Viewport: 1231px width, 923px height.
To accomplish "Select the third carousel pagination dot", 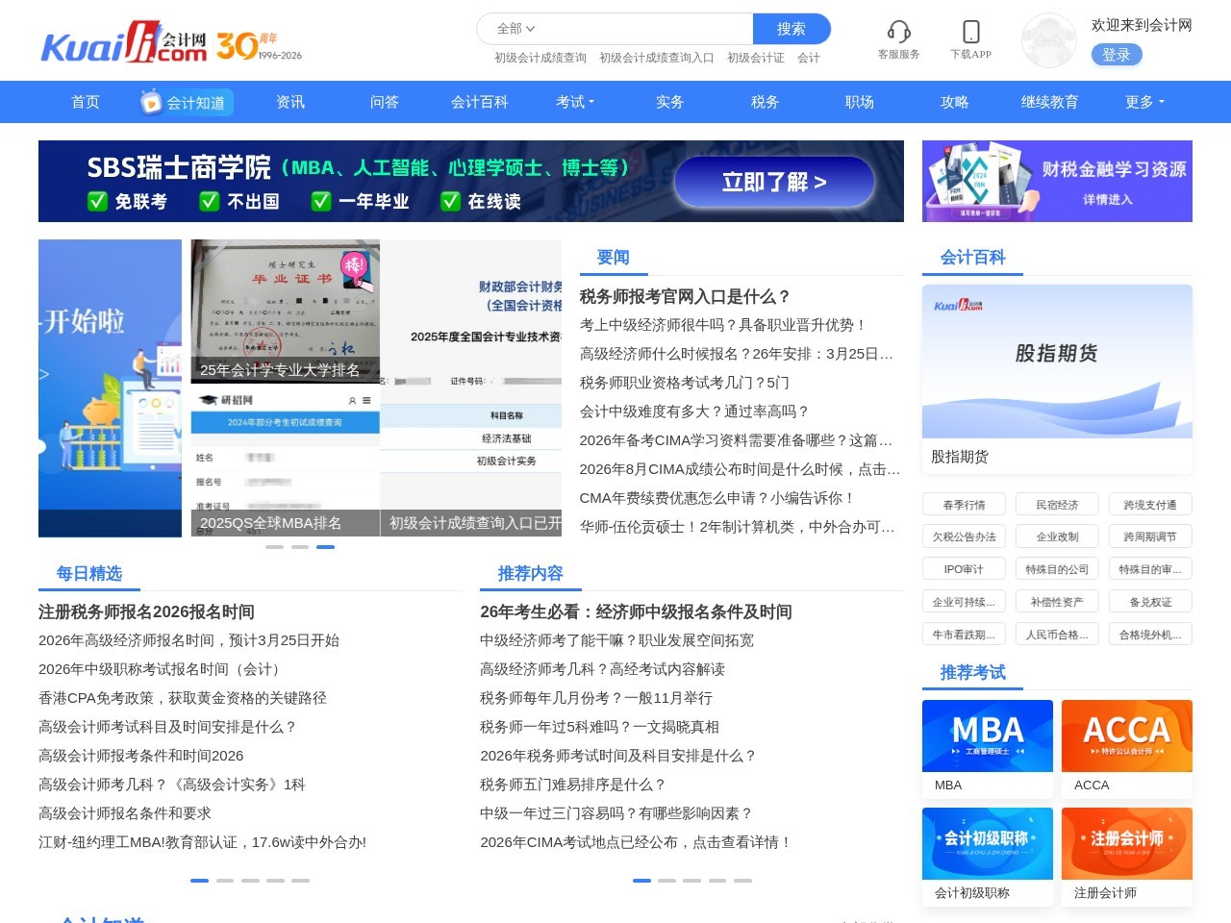I will coord(326,546).
